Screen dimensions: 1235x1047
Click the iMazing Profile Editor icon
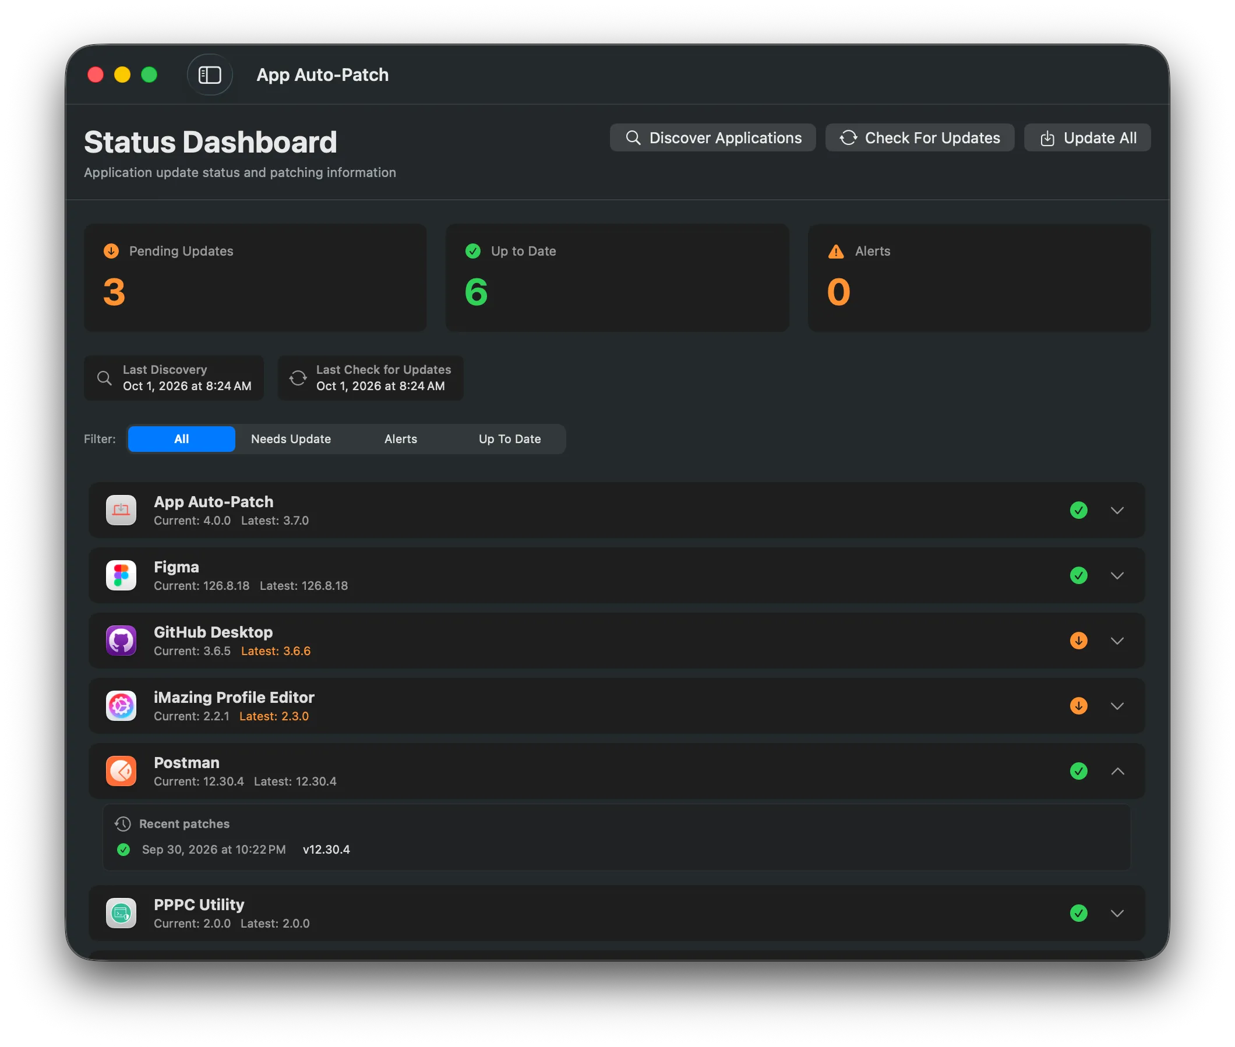click(x=121, y=706)
